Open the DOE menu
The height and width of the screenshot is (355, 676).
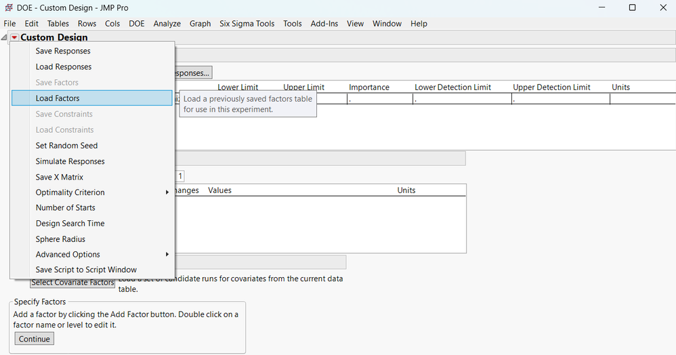coord(137,24)
